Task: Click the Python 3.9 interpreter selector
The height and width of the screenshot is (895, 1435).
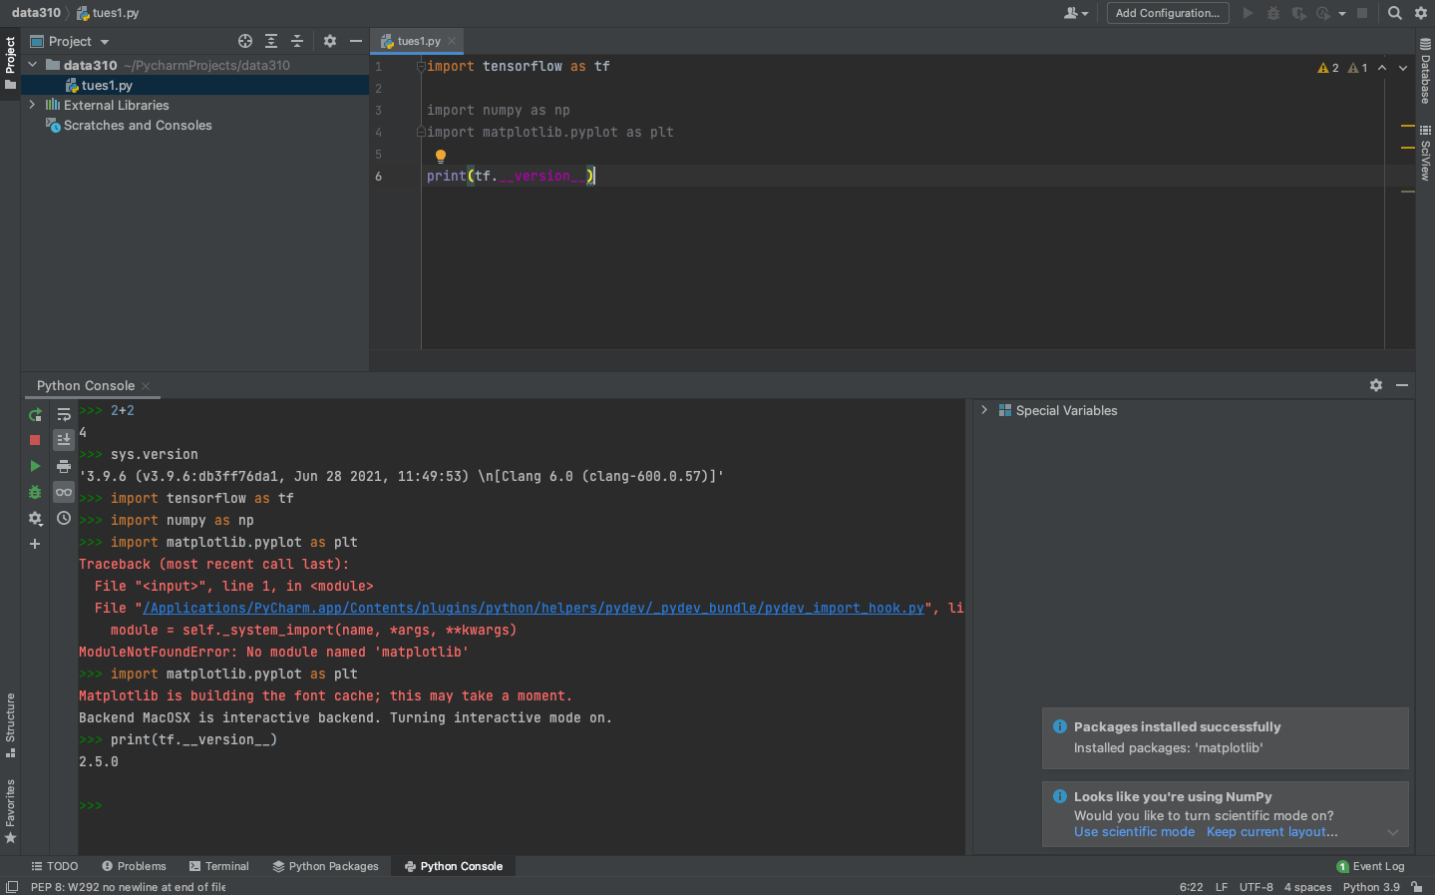Action: tap(1371, 887)
